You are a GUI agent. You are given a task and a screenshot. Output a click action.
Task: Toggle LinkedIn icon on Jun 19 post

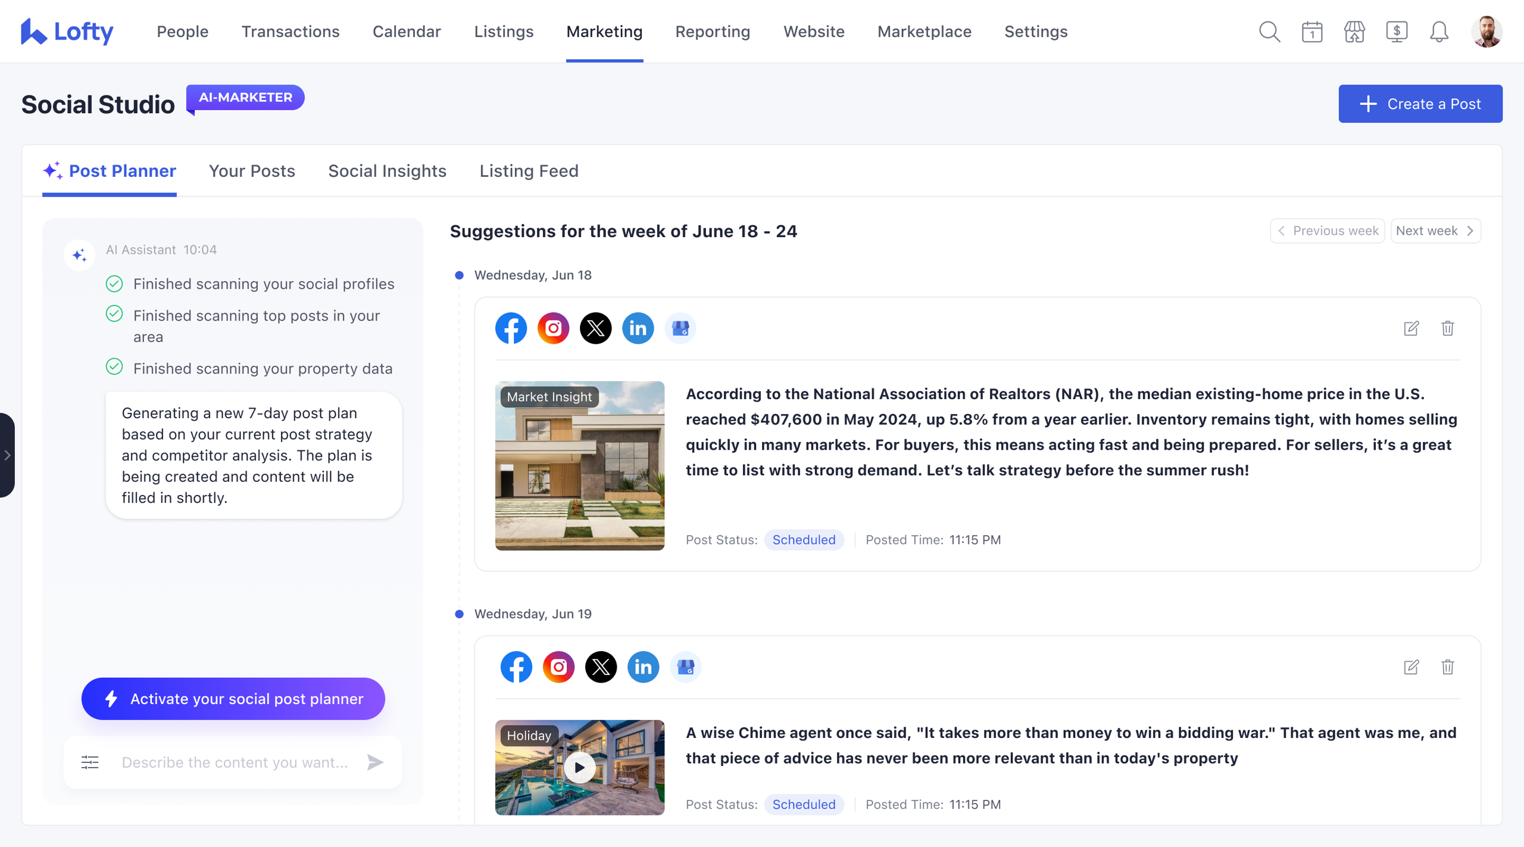643,667
